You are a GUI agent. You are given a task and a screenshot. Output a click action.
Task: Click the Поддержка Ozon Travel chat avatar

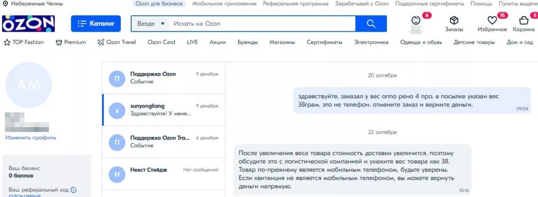point(117,142)
